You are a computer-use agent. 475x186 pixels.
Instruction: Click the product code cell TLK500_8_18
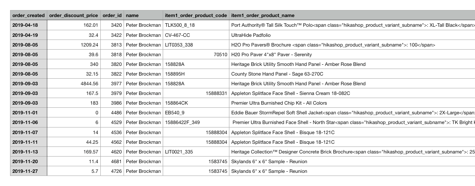coord(196,25)
